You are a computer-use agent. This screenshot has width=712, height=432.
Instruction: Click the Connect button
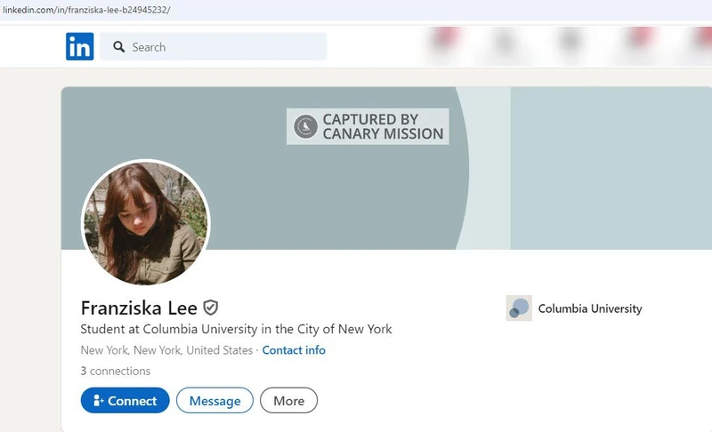coord(125,400)
